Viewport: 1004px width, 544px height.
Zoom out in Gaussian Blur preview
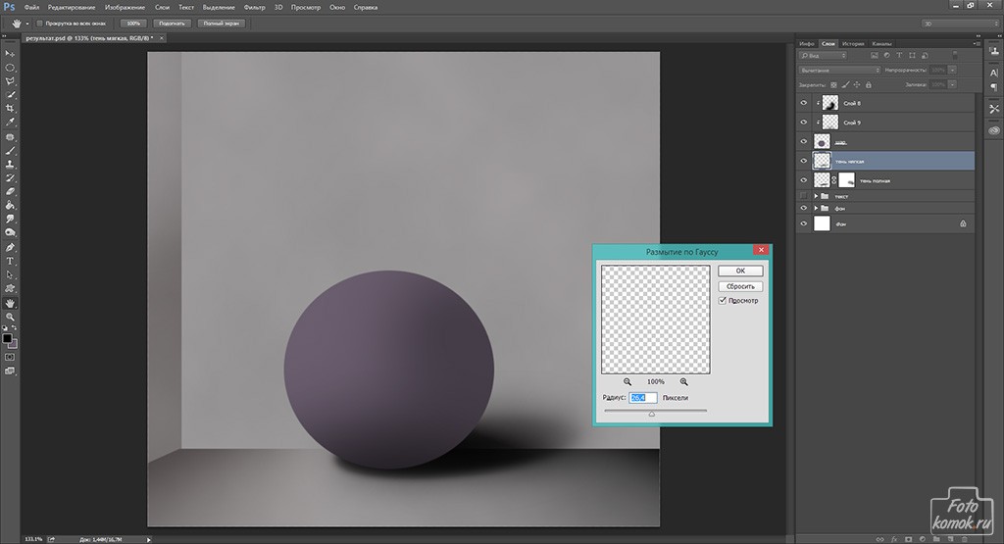(627, 381)
